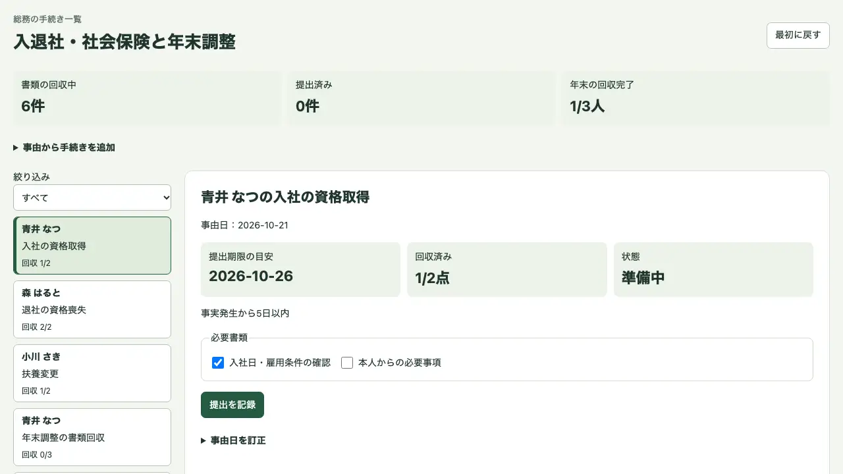Select 青井 なつ 入社の資格取得 item
The image size is (843, 474).
(92, 246)
